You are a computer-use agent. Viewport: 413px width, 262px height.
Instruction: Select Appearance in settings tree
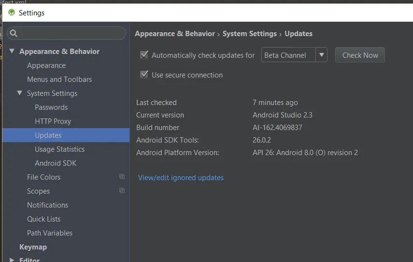[x=46, y=65]
